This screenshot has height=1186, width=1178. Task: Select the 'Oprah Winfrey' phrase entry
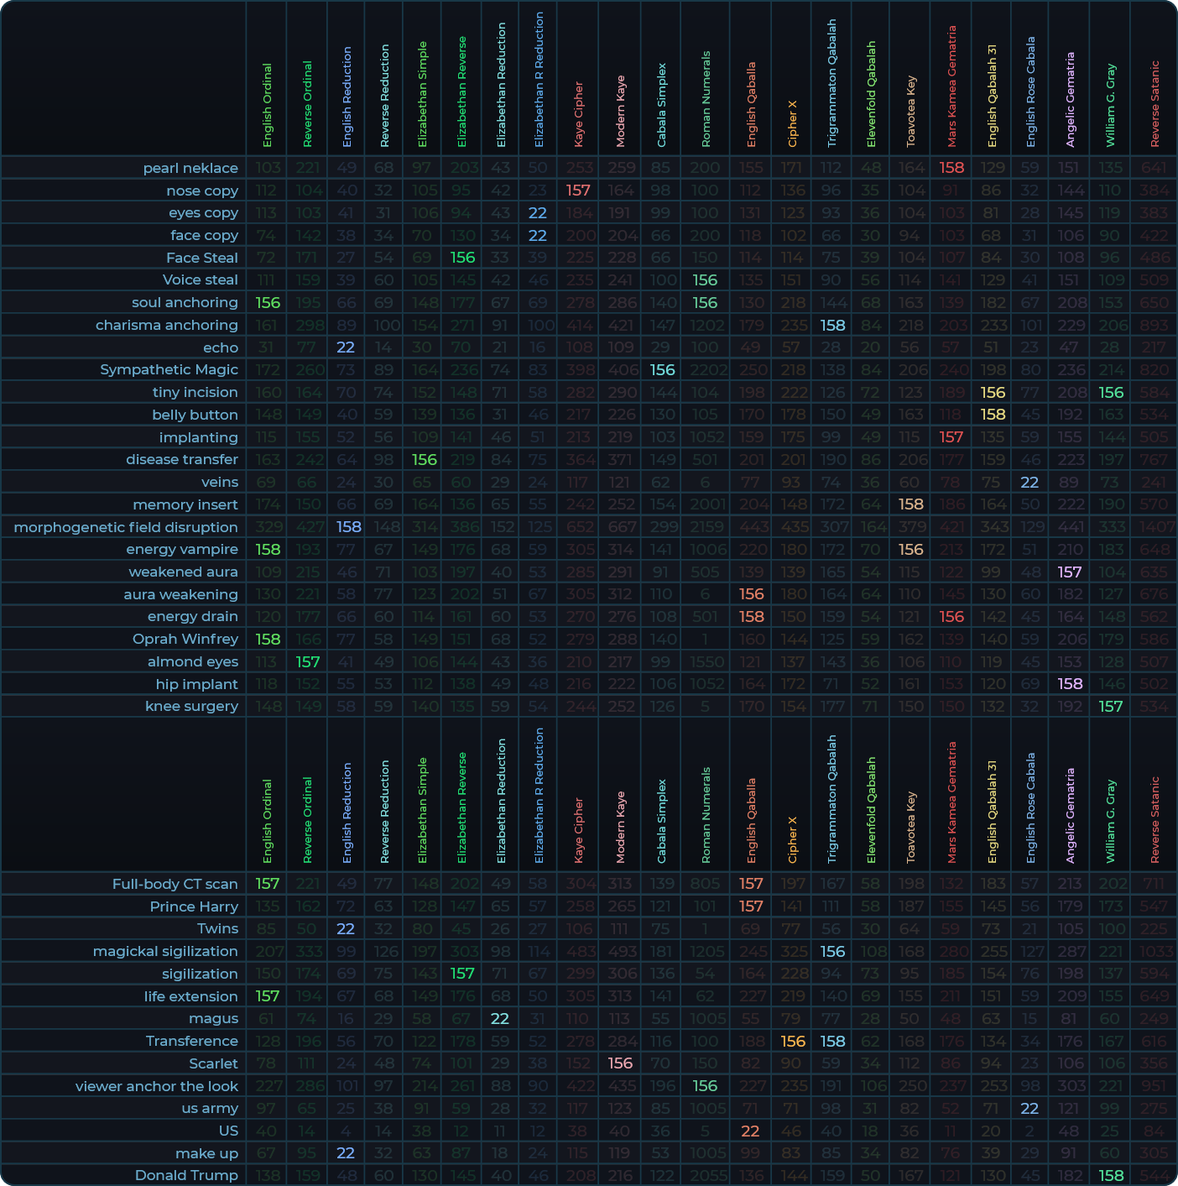point(185,639)
